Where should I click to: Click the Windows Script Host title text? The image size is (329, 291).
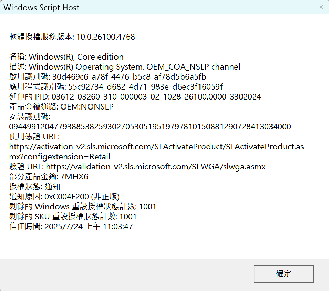(41, 8)
